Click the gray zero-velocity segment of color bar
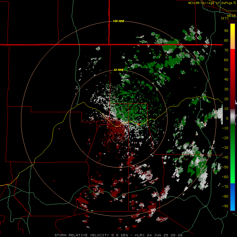Screen dimensions: 237x237 233,117
